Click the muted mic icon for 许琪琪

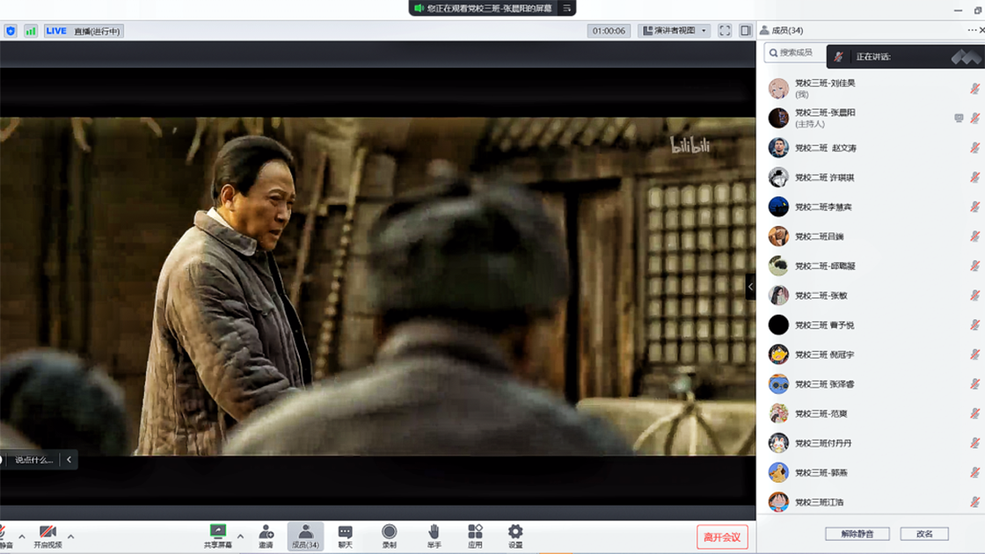tap(975, 177)
